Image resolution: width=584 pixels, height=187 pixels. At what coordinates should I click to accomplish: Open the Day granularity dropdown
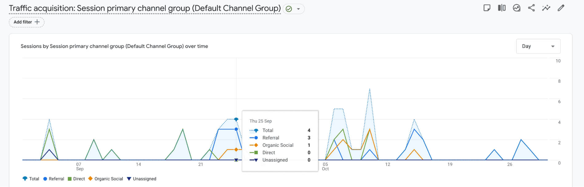[538, 46]
